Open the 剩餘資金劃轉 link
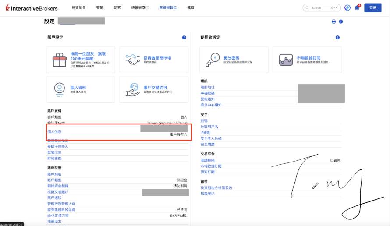Viewport: 390px width, 226px height. coord(58,186)
